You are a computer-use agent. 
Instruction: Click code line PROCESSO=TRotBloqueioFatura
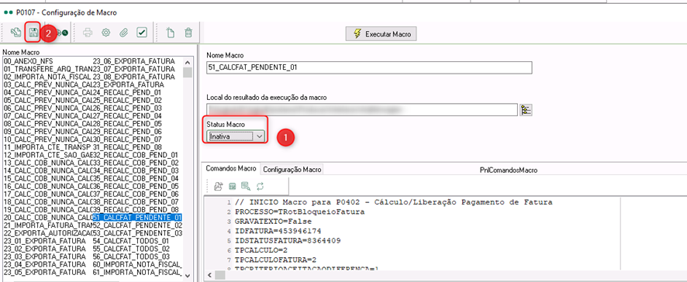[299, 212]
